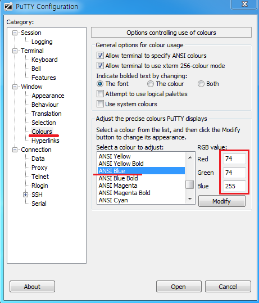Open Proxy settings
Viewport: 259px width, 303px height.
(39, 168)
